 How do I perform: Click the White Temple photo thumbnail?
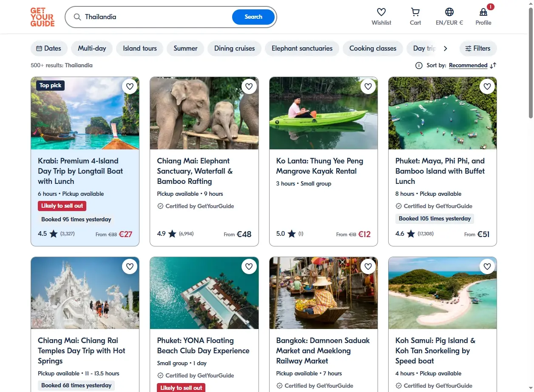coord(85,293)
